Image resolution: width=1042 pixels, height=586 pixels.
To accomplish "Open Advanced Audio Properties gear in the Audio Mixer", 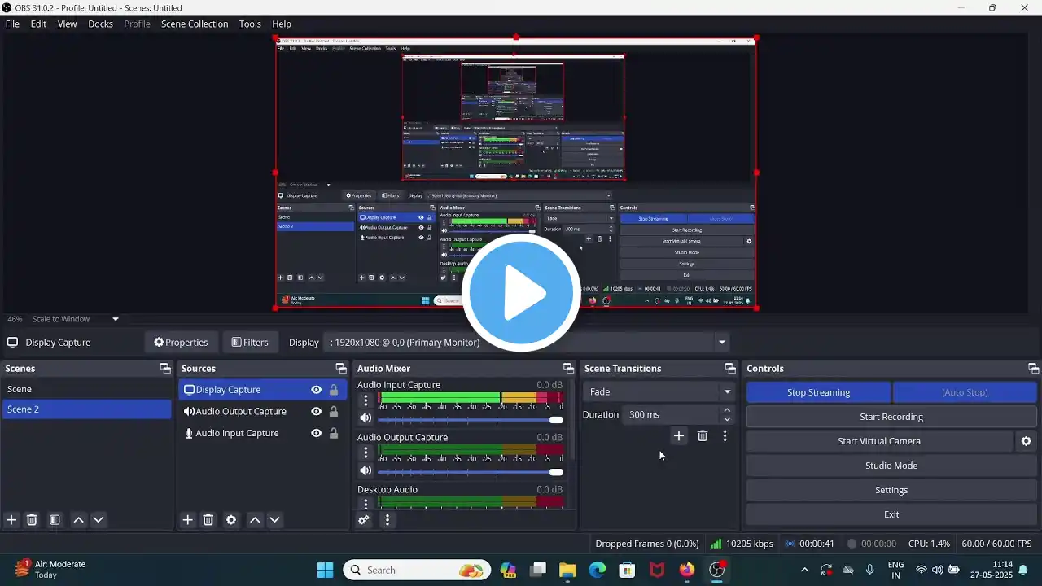I will tap(364, 520).
